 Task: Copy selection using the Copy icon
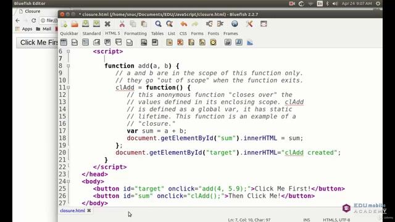133,24
